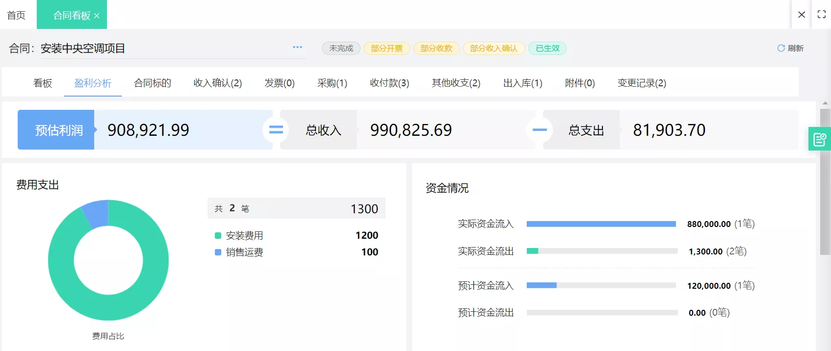Viewport: 831px width, 351px height.
Task: Toggle 安装费用 legend green marker
Action: tap(218, 236)
